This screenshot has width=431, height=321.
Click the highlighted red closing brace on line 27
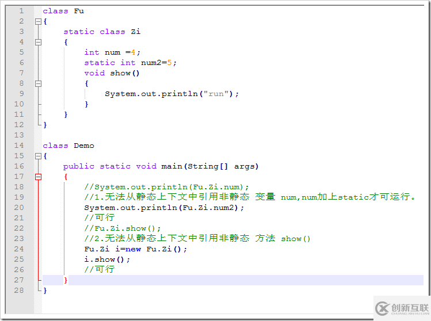[x=66, y=280]
